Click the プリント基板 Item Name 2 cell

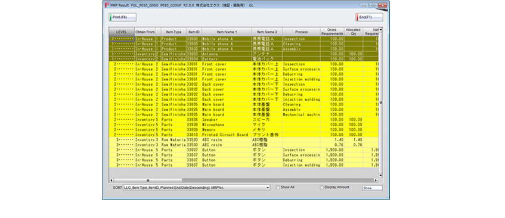coord(267,135)
